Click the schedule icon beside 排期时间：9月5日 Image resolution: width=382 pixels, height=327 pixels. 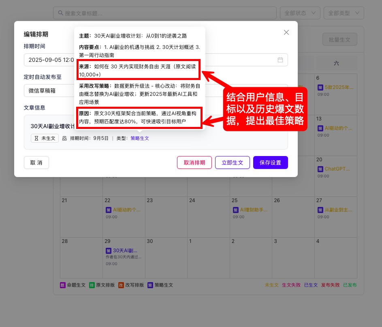(x=64, y=138)
